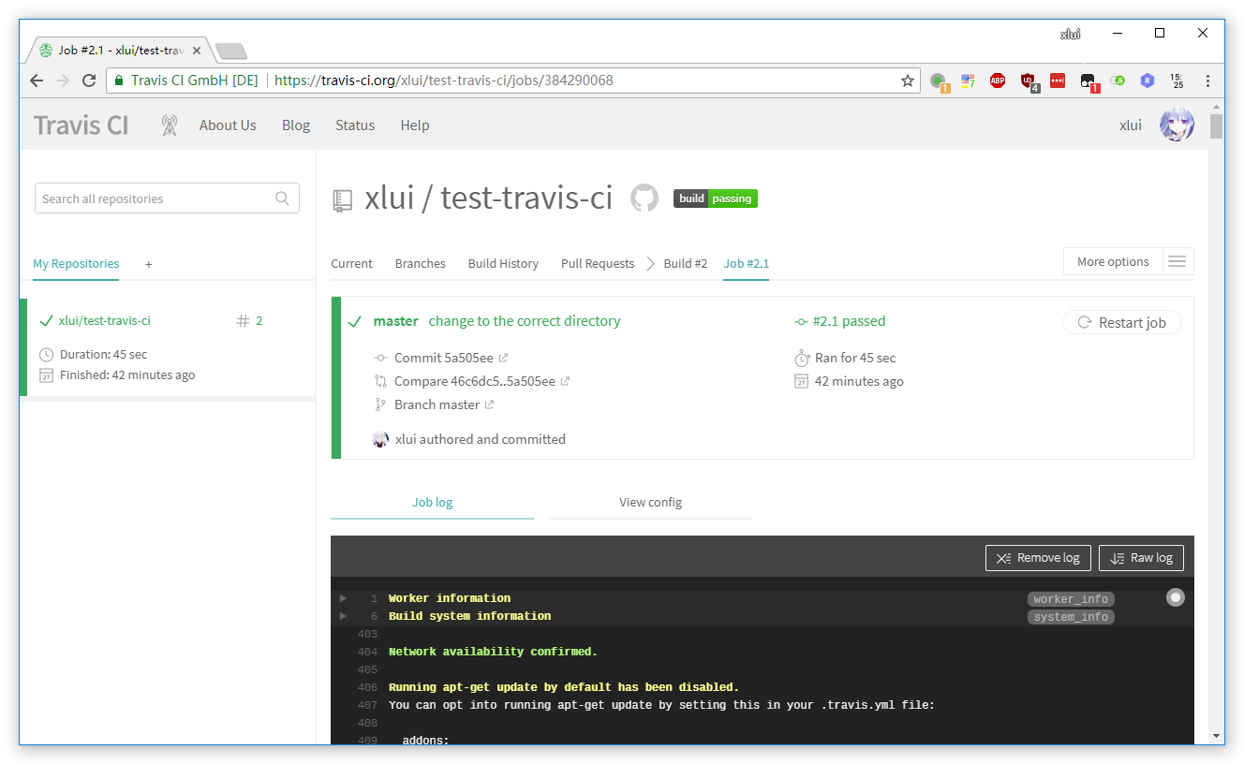Click the purple R extension icon
Viewport: 1244px width, 764px height.
coord(1147,81)
